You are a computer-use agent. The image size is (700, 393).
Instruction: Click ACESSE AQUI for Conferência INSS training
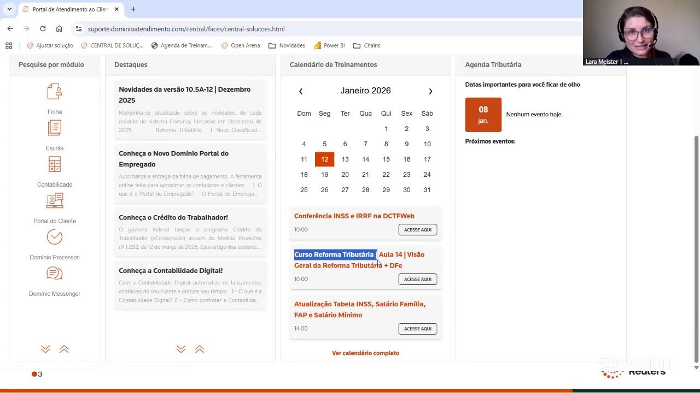(418, 230)
